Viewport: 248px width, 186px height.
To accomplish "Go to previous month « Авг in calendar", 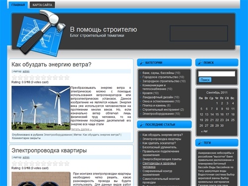I will 204,131.
